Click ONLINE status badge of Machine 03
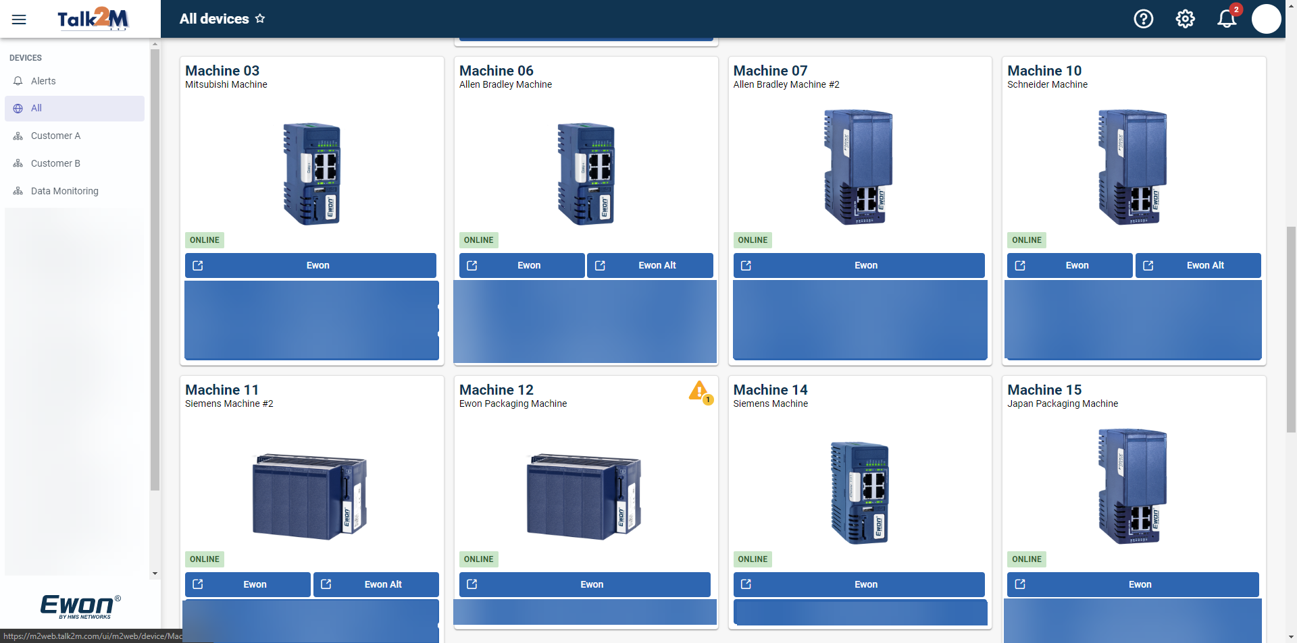 point(205,240)
